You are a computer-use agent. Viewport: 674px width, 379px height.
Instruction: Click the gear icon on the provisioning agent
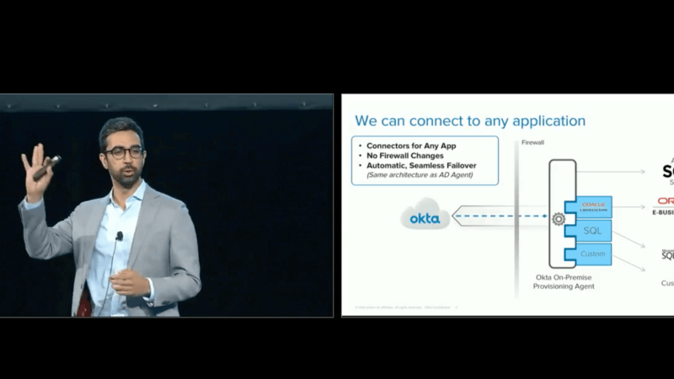[558, 219]
